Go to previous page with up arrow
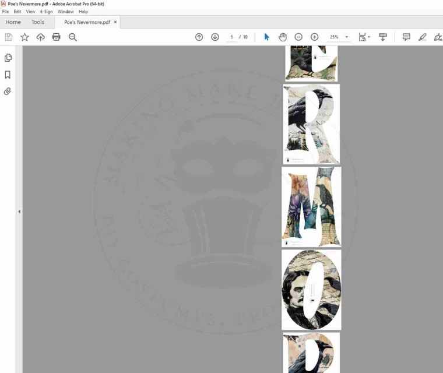443x373 pixels. [x=199, y=37]
